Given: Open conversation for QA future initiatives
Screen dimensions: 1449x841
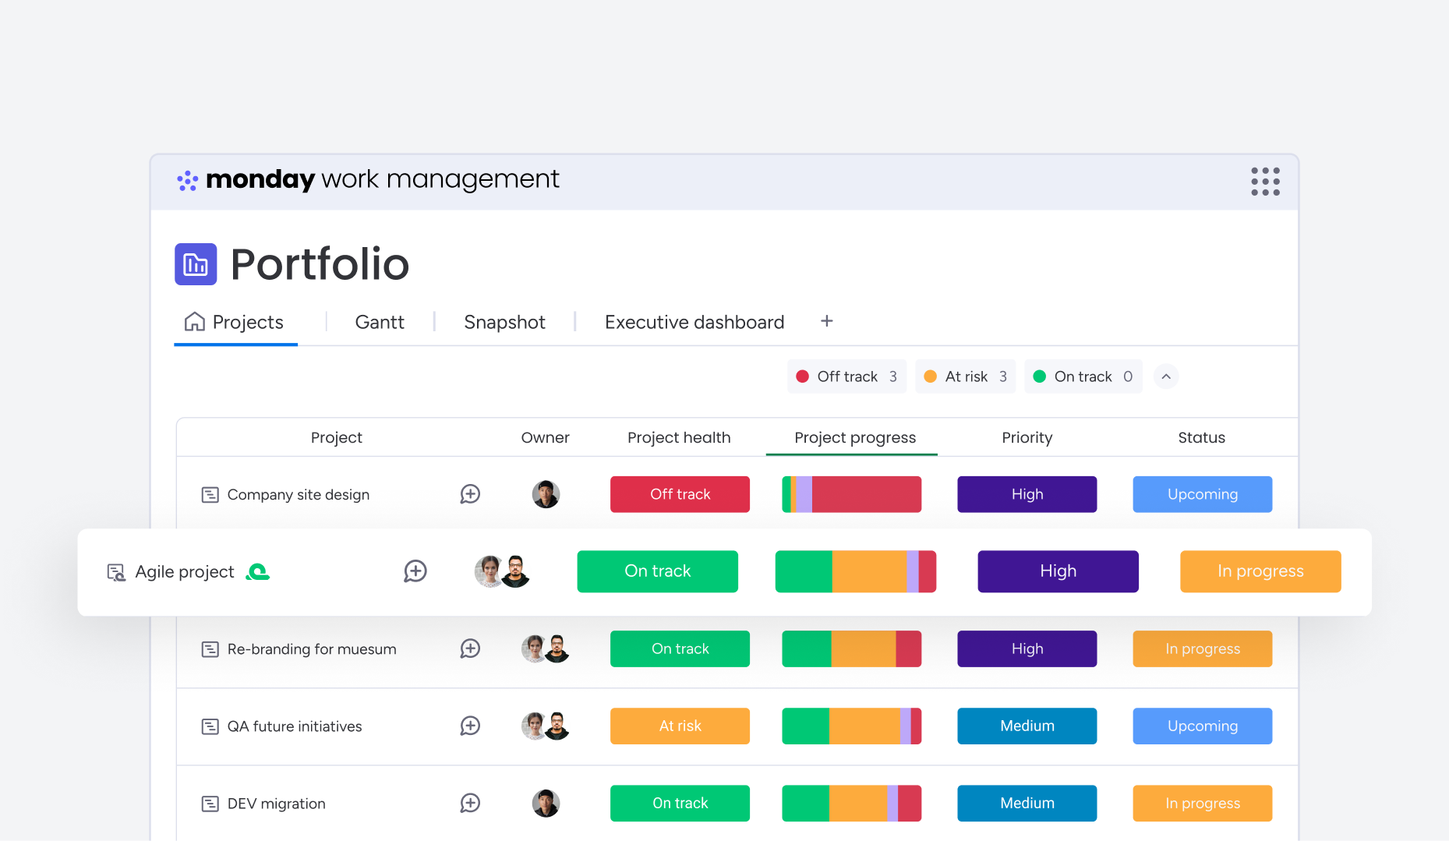Looking at the screenshot, I should pos(470,726).
